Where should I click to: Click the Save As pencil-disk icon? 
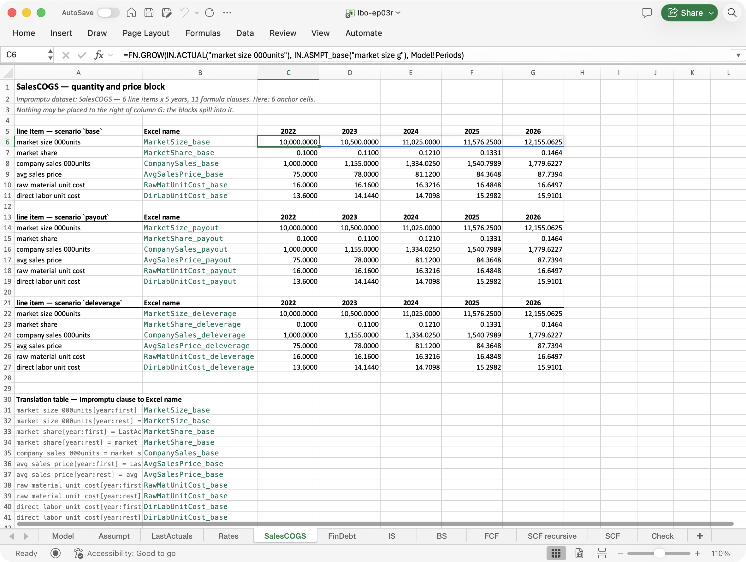click(167, 13)
